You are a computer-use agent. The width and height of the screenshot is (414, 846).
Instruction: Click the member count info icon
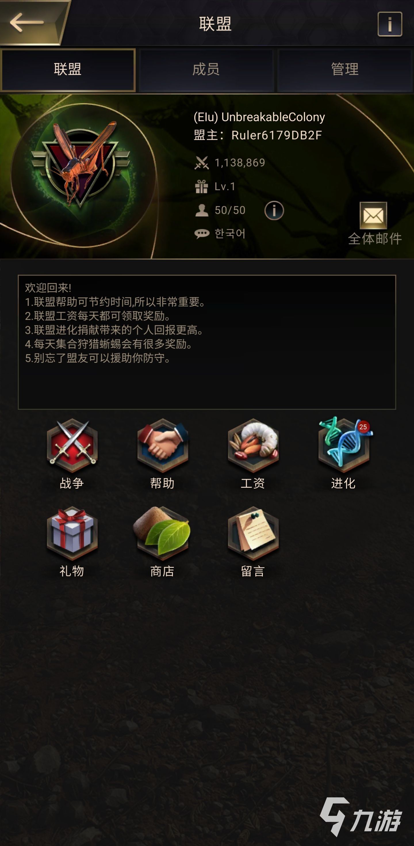(274, 210)
